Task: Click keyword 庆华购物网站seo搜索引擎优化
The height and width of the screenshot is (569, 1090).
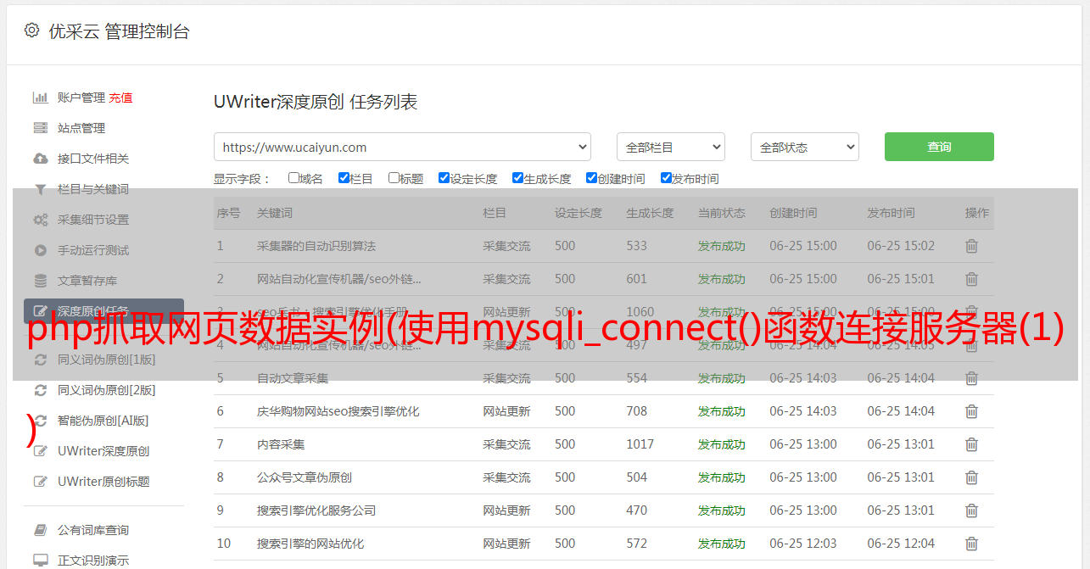Action: pos(338,411)
